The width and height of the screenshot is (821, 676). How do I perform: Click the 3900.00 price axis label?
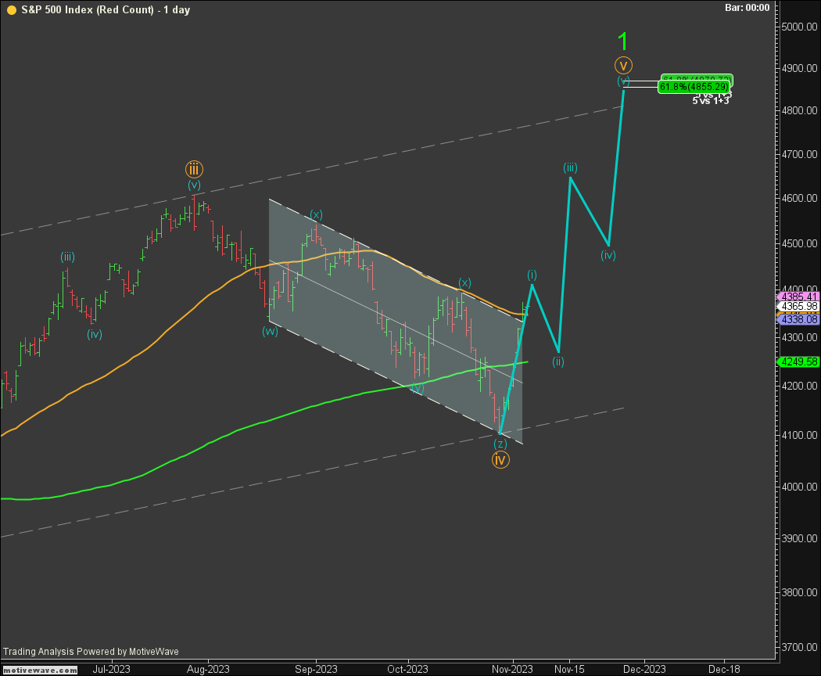click(x=800, y=539)
